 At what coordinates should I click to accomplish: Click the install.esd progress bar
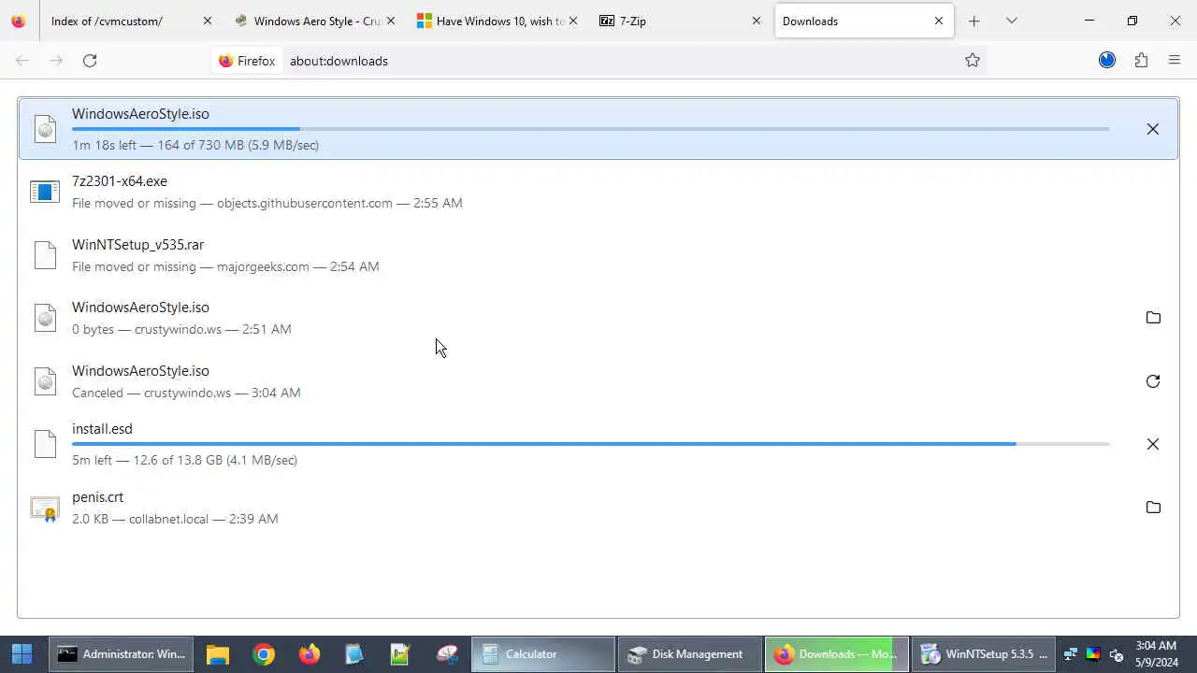[x=591, y=444]
